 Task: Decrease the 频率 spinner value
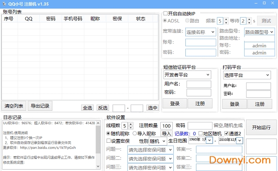tap(226, 23)
